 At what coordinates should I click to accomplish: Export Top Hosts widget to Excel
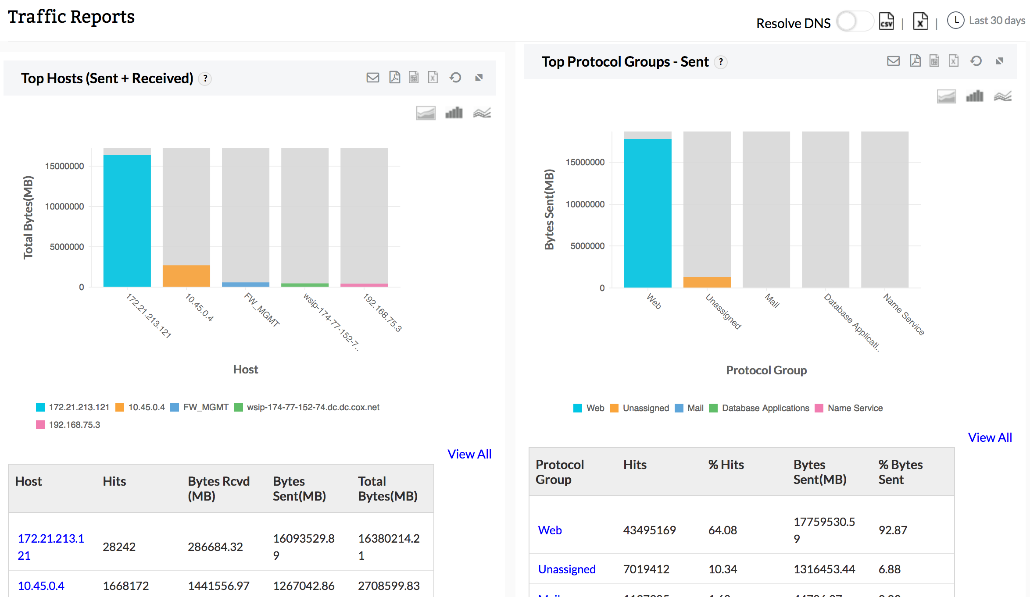tap(433, 78)
